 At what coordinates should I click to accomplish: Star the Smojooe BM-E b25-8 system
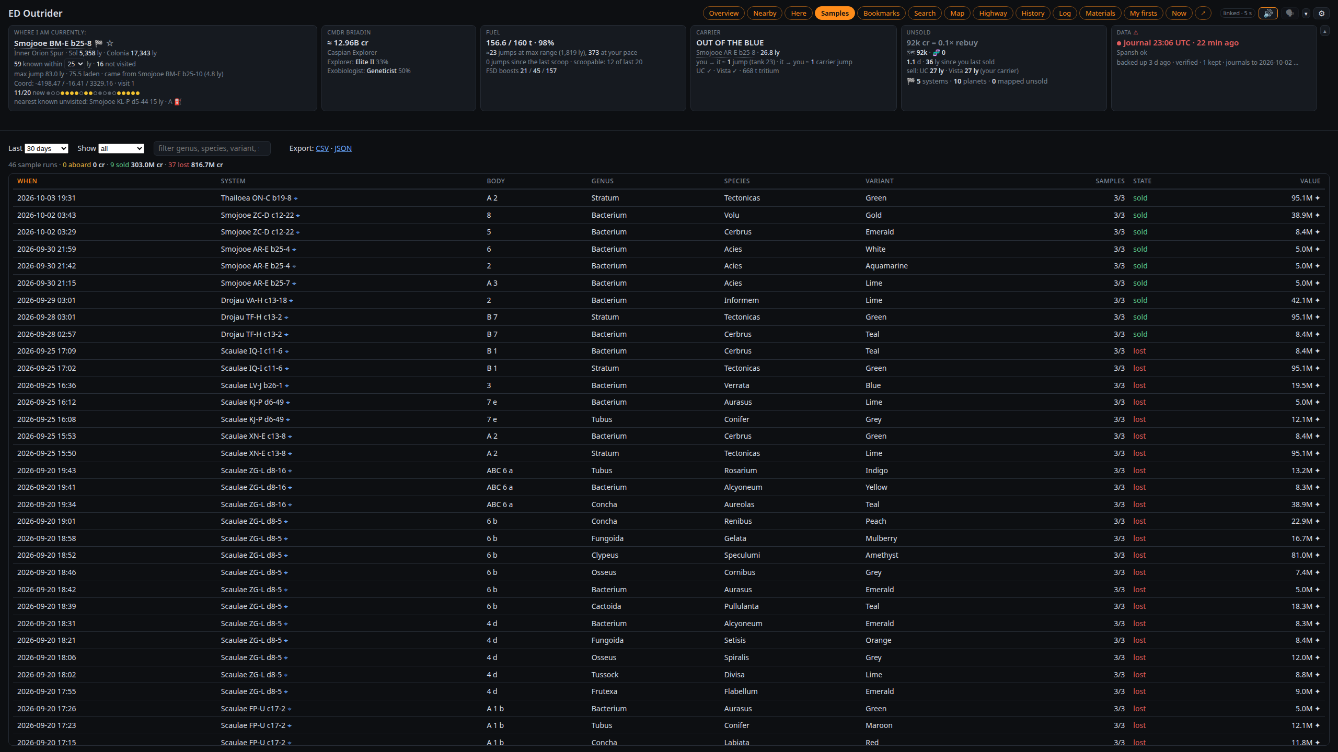click(110, 43)
